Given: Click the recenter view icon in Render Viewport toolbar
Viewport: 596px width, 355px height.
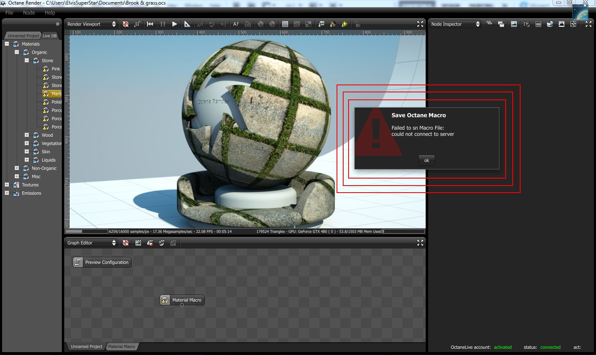Looking at the screenshot, I should pyautogui.click(x=126, y=24).
